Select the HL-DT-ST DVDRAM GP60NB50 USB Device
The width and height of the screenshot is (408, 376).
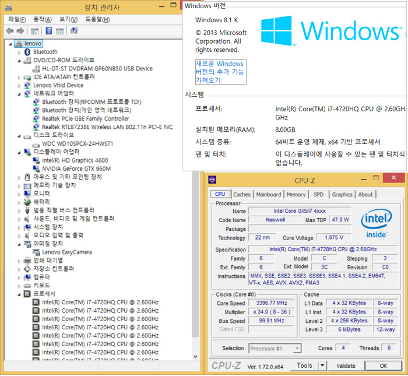(x=97, y=69)
